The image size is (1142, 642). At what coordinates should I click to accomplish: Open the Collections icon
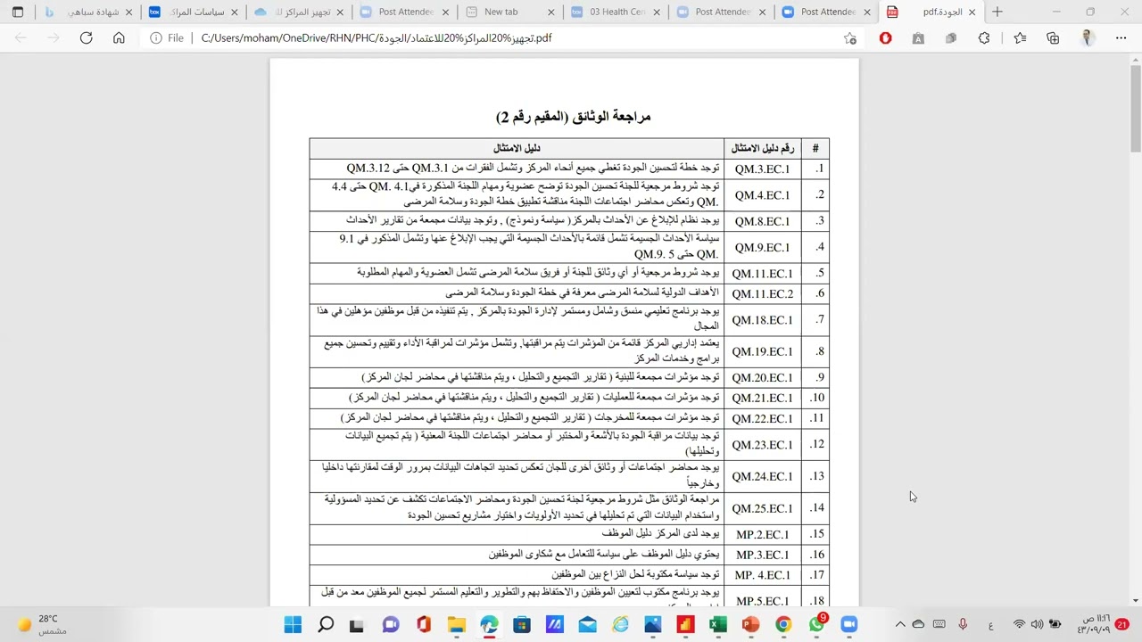[1053, 38]
